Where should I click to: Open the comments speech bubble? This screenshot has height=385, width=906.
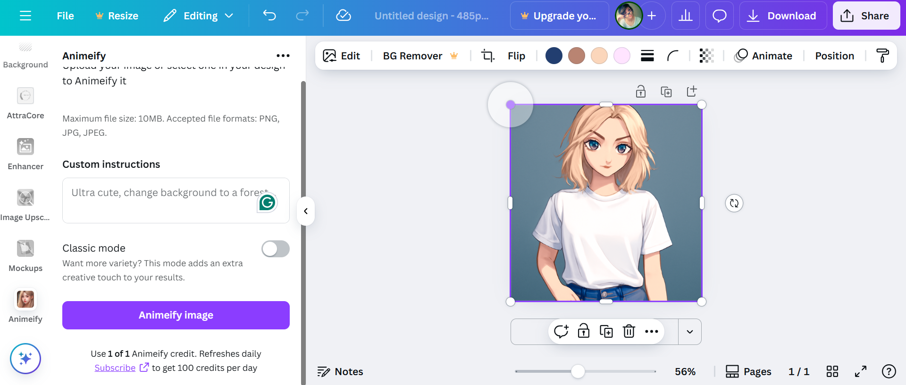click(x=719, y=16)
